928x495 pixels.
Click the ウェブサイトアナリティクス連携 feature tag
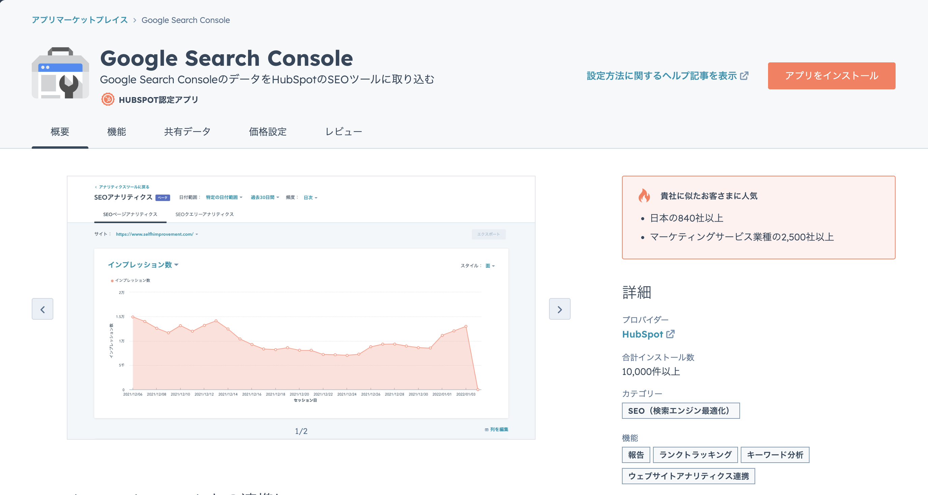click(x=688, y=476)
